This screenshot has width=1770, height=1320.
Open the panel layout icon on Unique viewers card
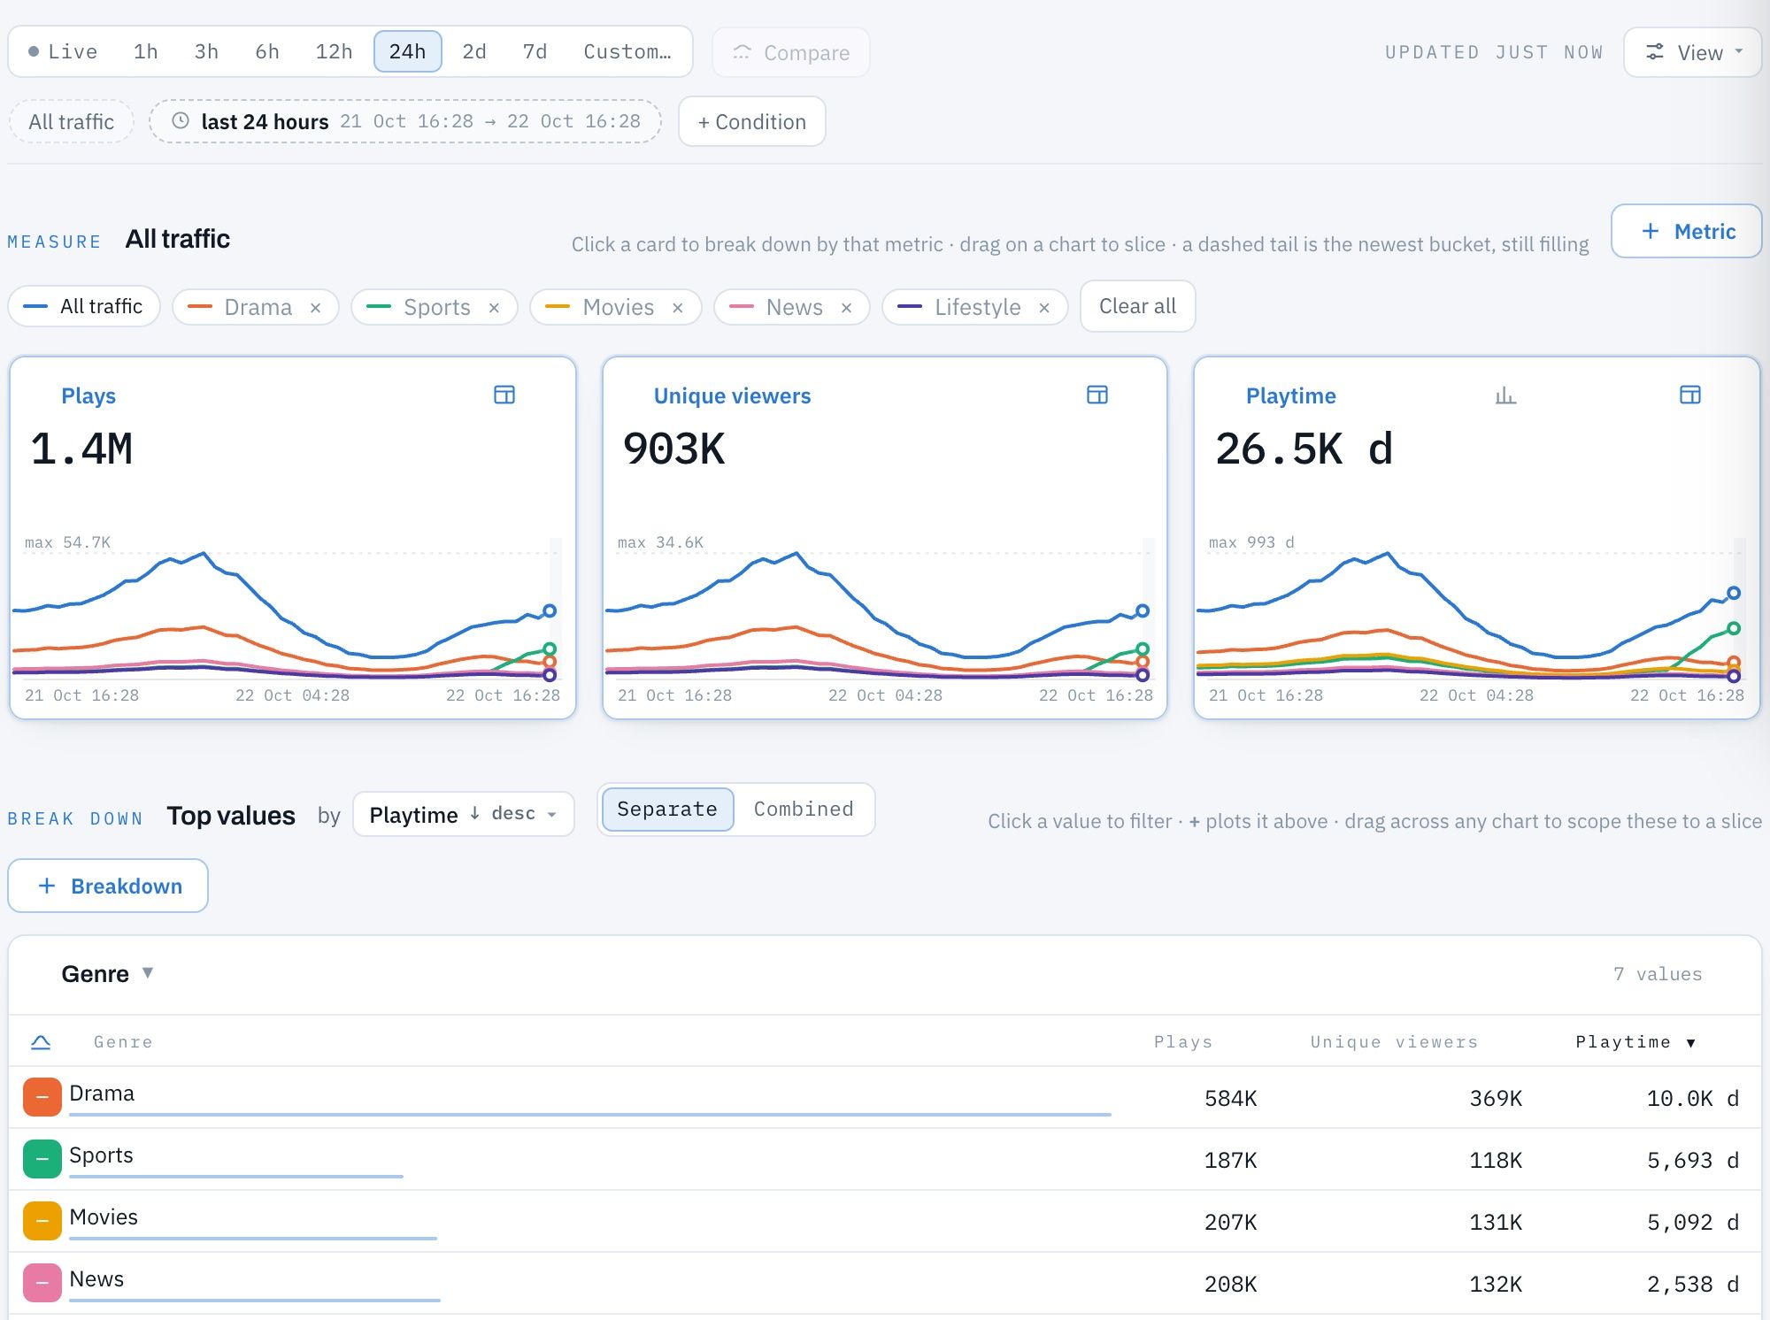pos(1097,395)
